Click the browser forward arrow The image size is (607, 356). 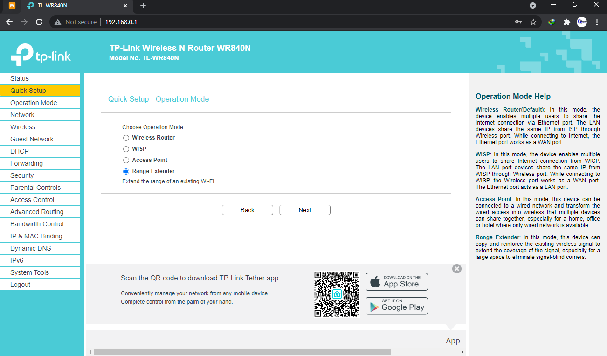(24, 22)
